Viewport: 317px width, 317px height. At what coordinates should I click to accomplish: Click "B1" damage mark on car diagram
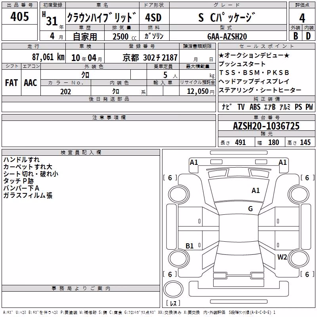click(x=189, y=246)
